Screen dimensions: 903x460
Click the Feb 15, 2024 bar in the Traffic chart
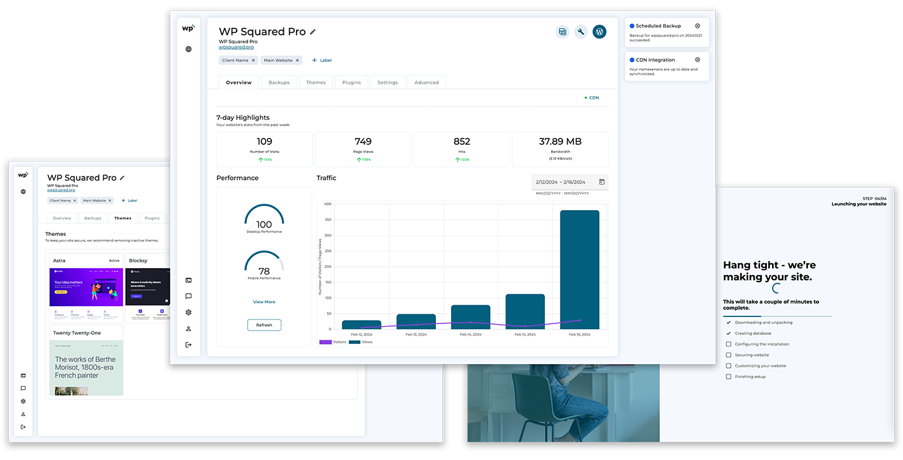[525, 312]
